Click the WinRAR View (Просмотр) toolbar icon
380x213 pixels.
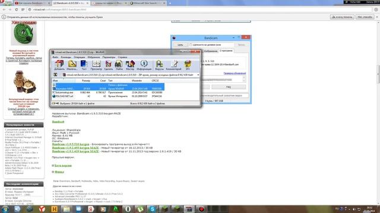96,65
